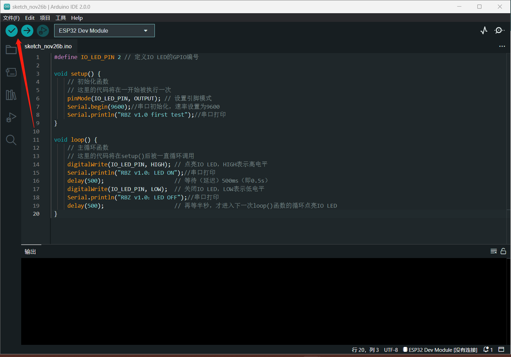Open the Help menu
511x357 pixels.
click(77, 18)
